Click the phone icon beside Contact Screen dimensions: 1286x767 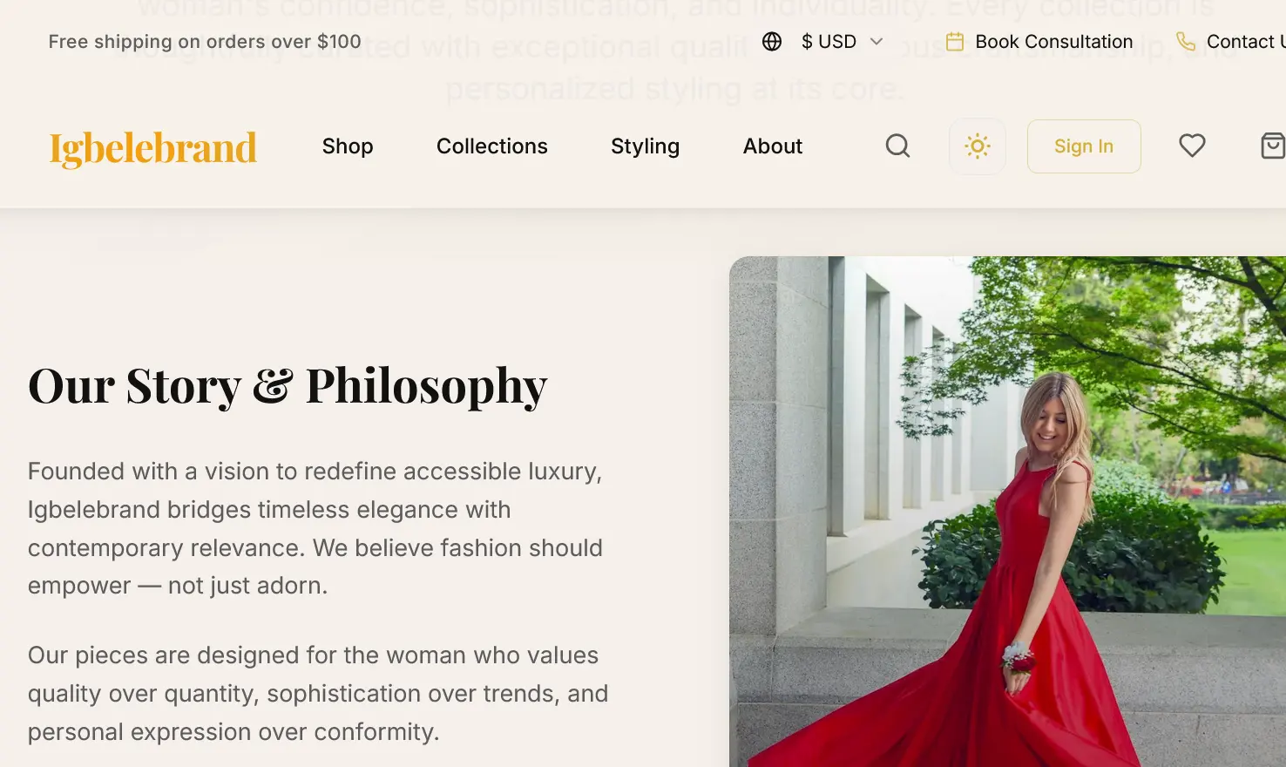1185,42
